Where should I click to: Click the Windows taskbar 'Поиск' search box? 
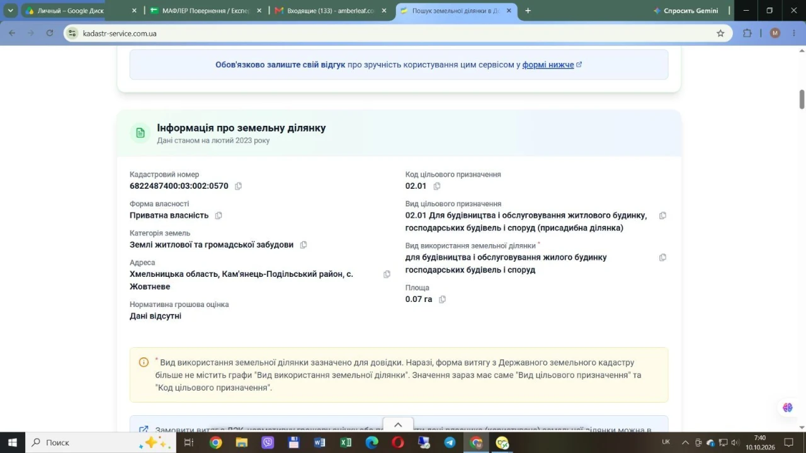pos(101,442)
